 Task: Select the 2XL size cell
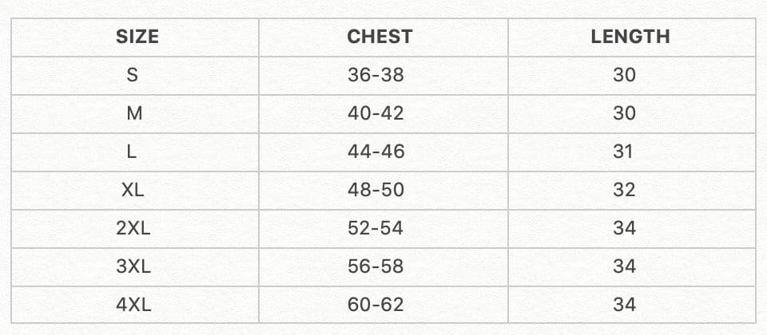[x=133, y=228]
